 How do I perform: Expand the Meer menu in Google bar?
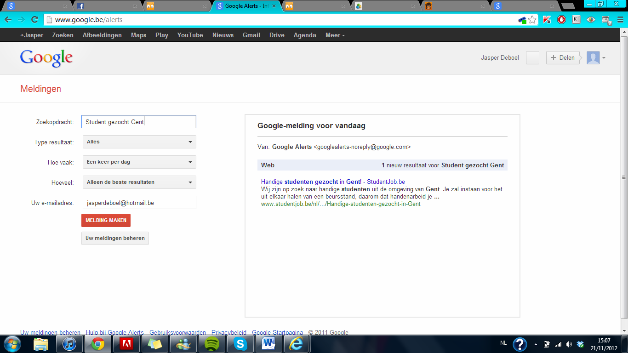click(x=335, y=35)
